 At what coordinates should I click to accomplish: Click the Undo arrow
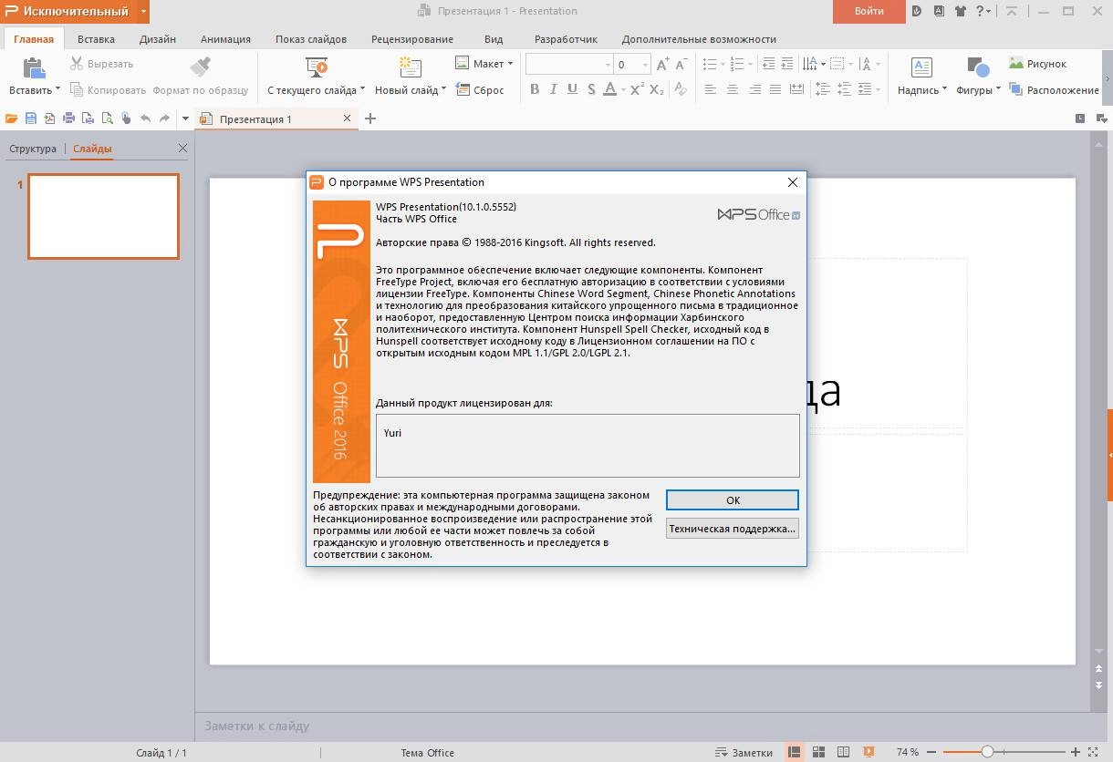(145, 118)
